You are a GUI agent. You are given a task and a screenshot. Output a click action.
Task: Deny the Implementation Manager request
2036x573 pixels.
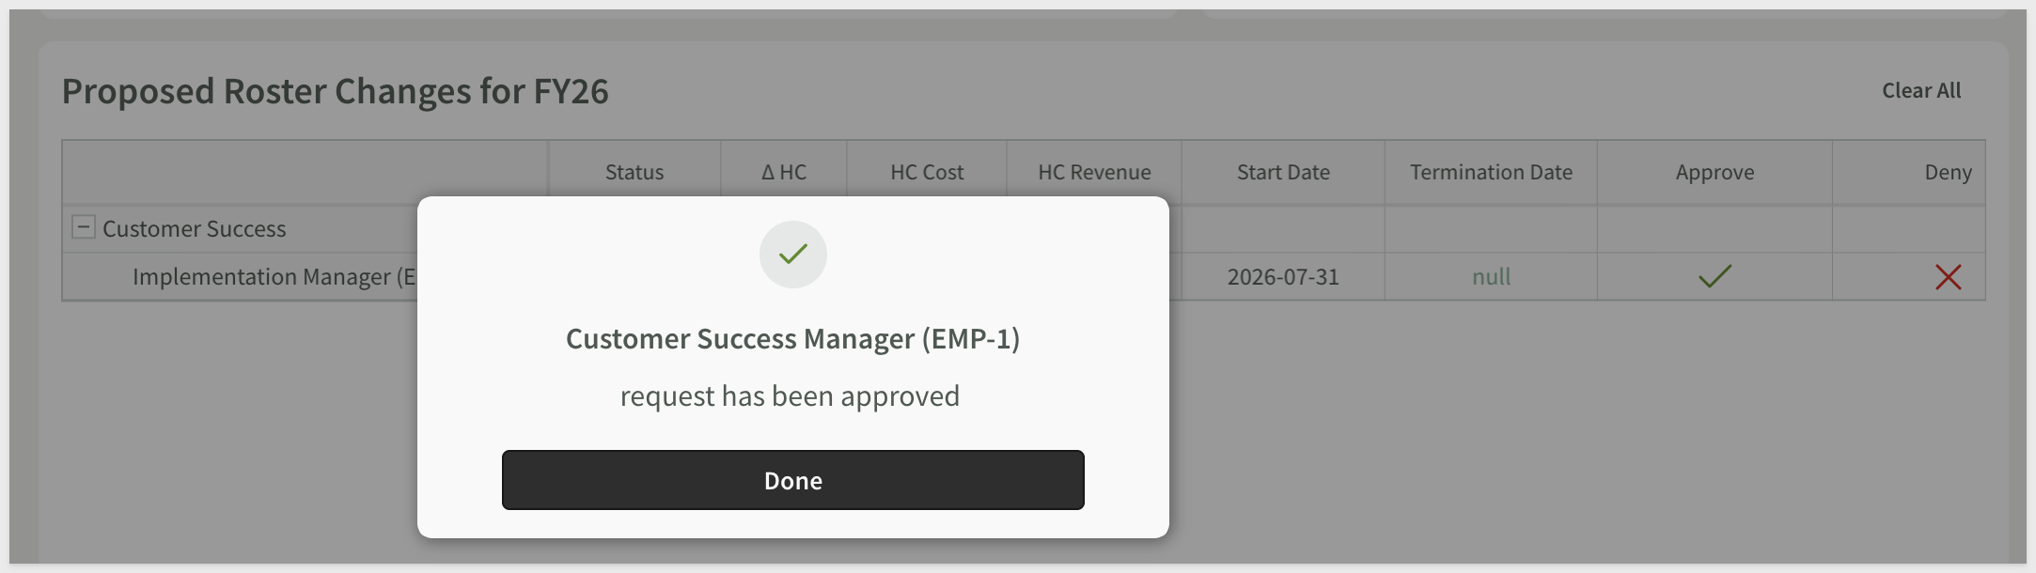[1948, 277]
